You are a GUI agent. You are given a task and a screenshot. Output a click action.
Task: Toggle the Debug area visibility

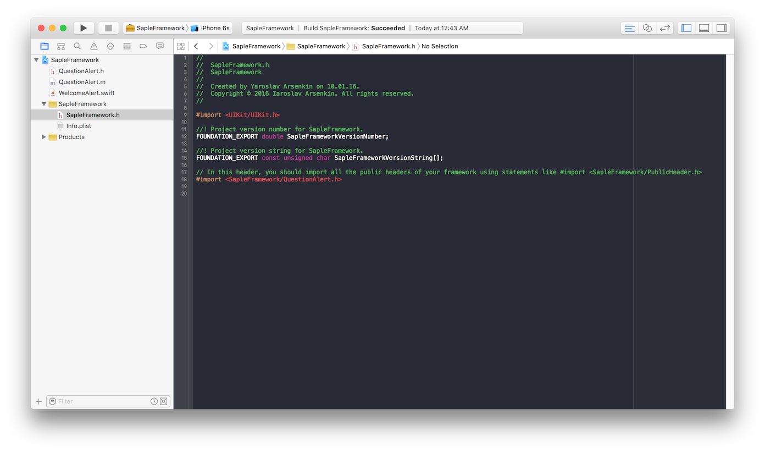coord(704,28)
